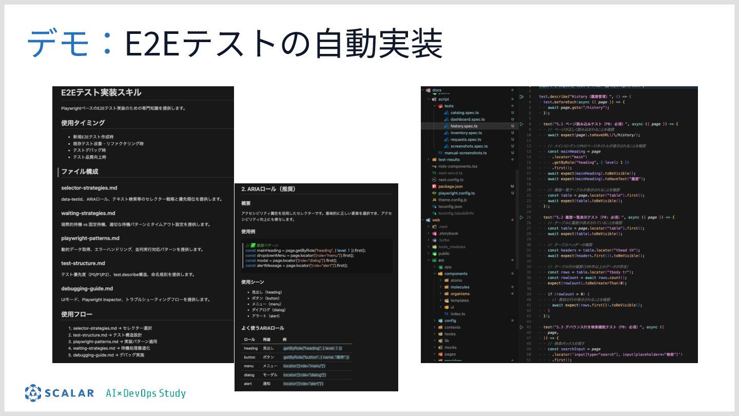
Task: Click the playwright-patterns.md heading
Action: pos(90,238)
